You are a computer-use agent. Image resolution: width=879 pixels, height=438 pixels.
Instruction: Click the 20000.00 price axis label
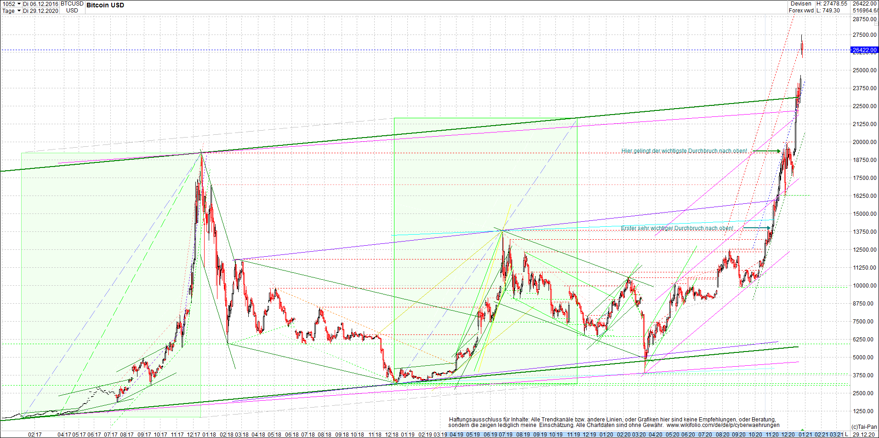pos(865,142)
